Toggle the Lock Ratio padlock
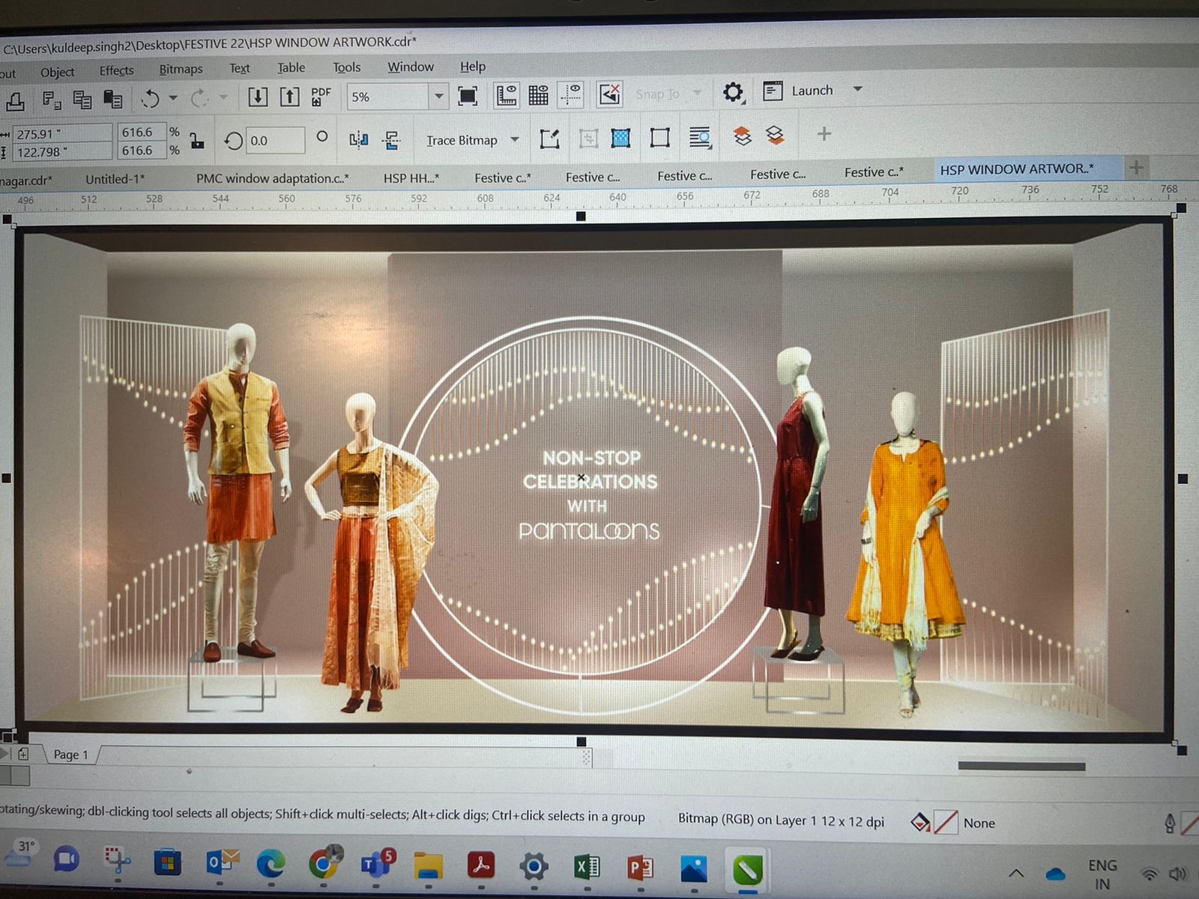This screenshot has width=1199, height=899. point(196,140)
